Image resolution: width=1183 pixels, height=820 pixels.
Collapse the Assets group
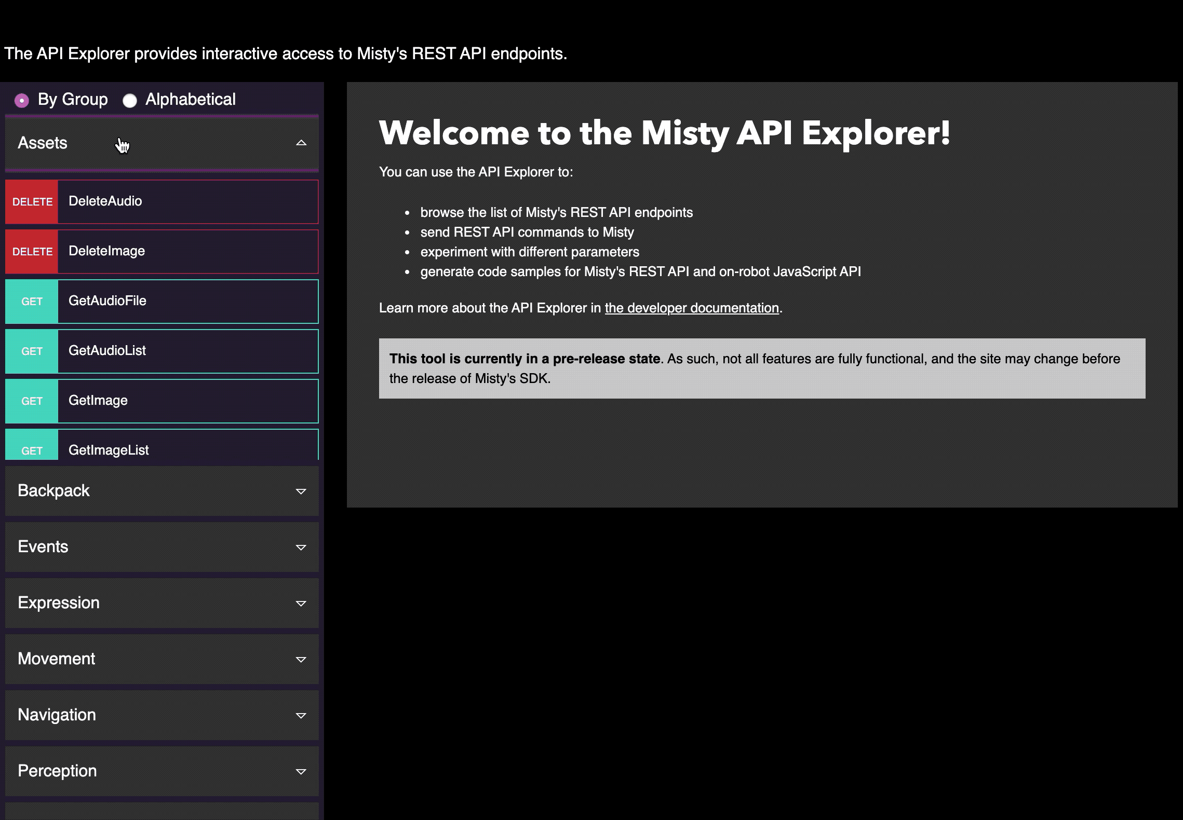point(161,143)
